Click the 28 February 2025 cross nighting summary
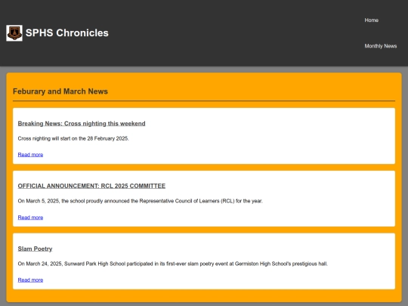This screenshot has width=408, height=306. (73, 138)
